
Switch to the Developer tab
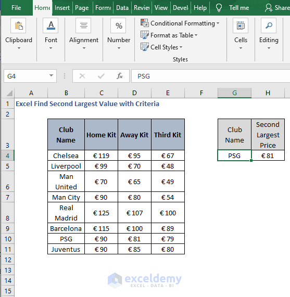(x=181, y=8)
